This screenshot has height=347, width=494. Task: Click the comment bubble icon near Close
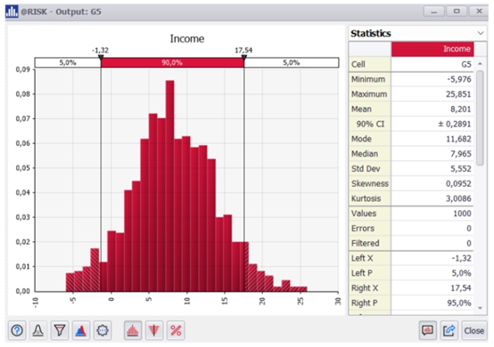(x=427, y=330)
